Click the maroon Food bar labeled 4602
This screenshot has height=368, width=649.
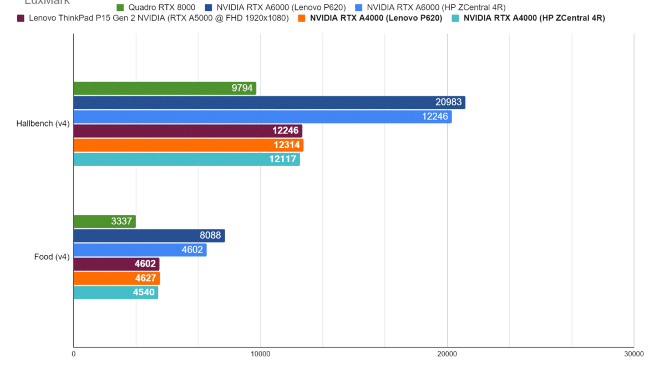click(x=116, y=264)
